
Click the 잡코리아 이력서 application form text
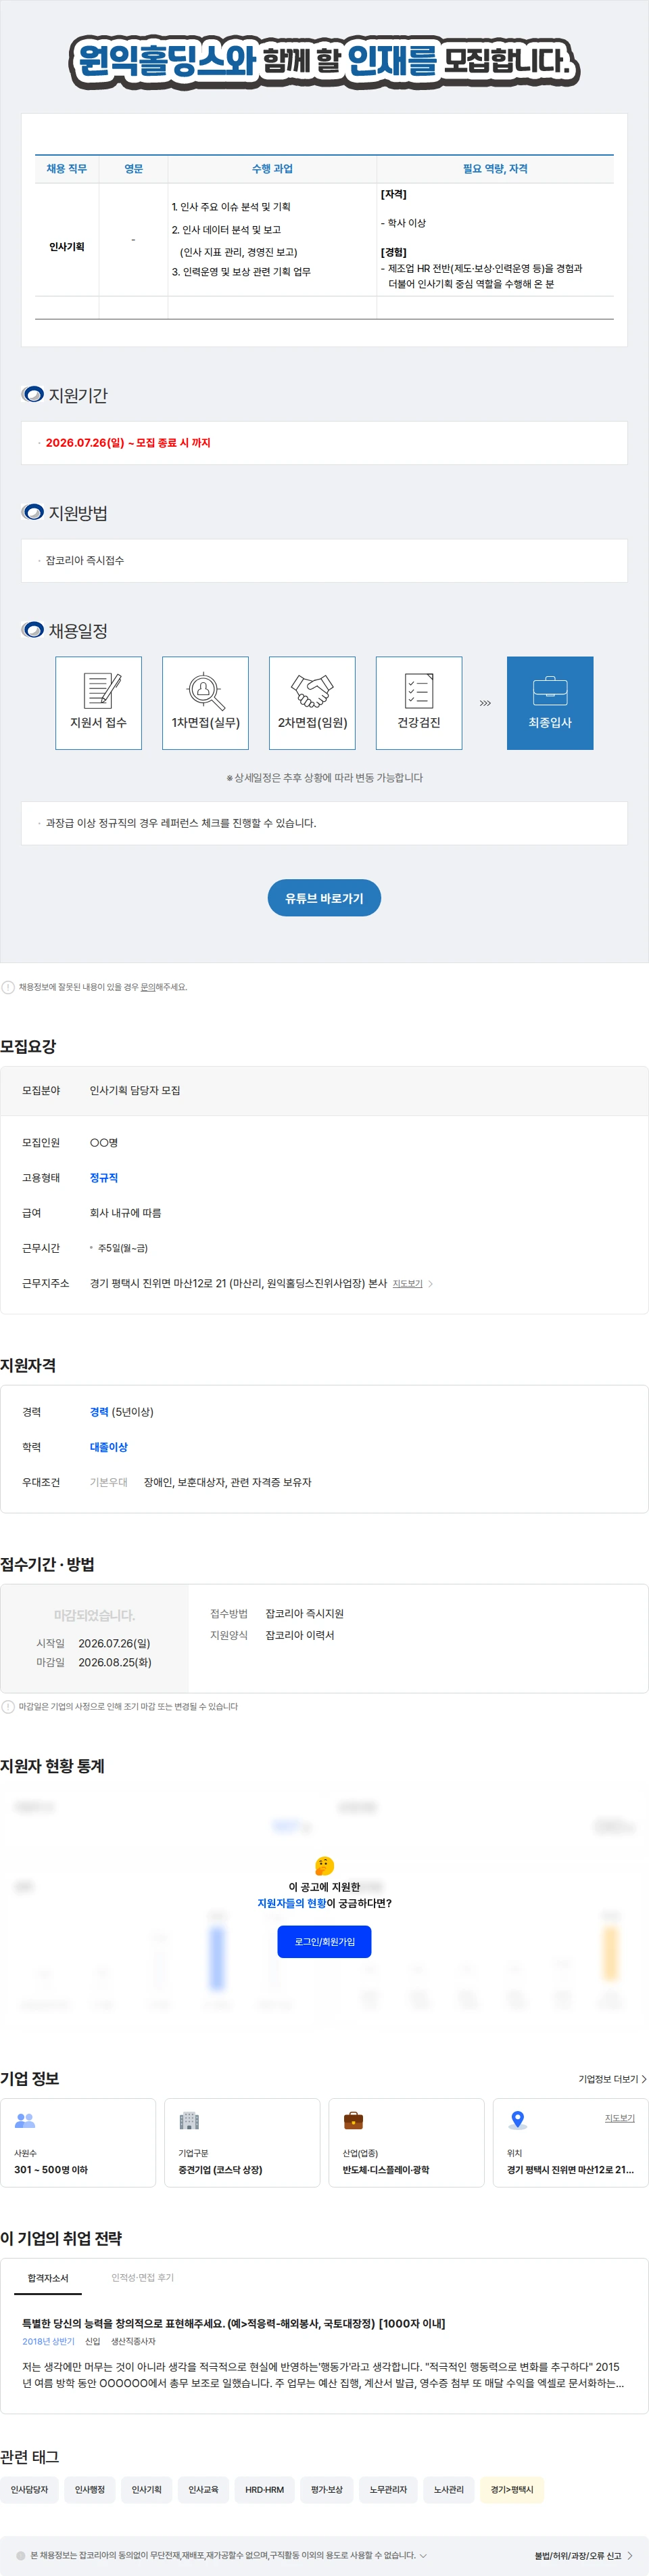coord(299,1635)
